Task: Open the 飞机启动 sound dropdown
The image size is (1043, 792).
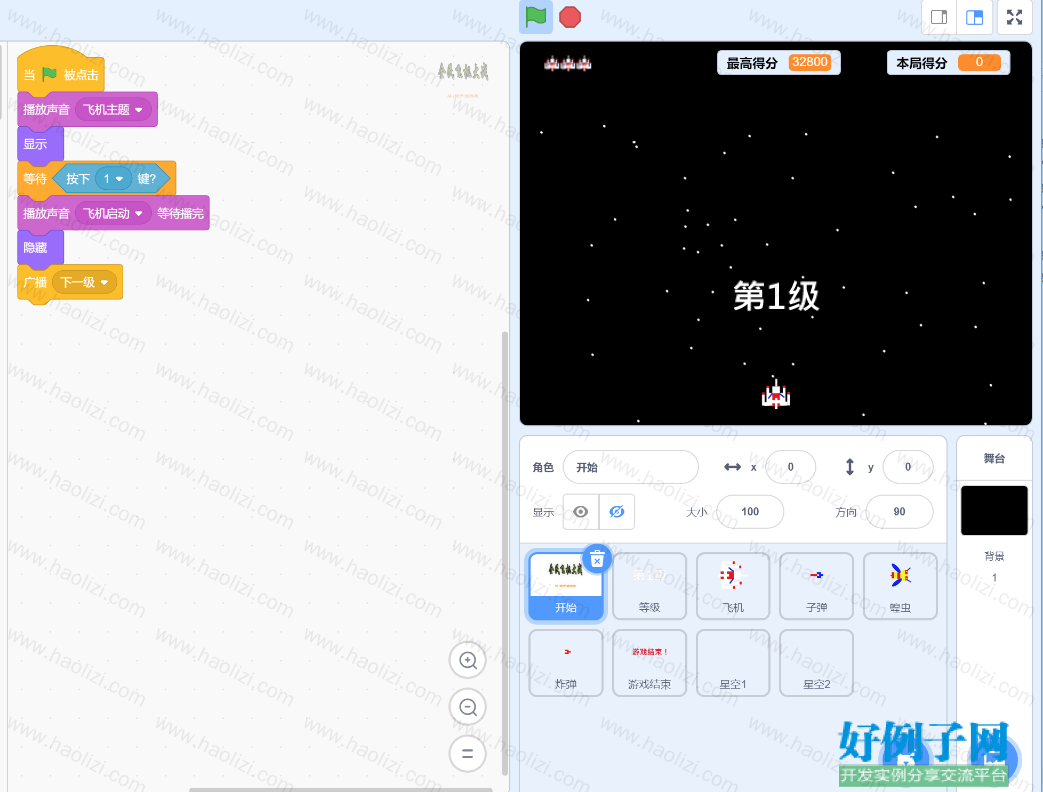Action: point(113,214)
